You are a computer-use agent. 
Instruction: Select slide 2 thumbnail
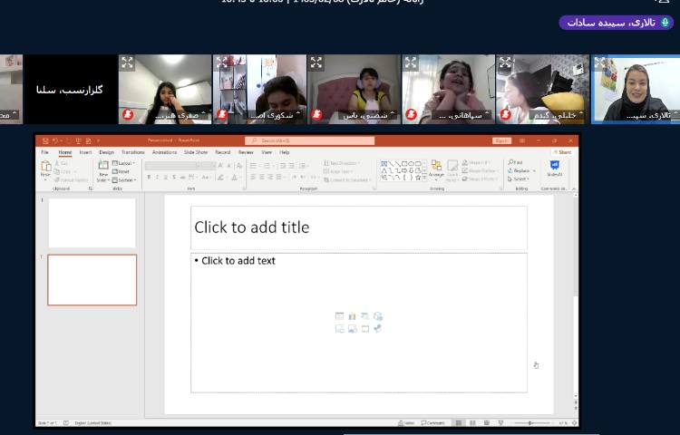pos(92,280)
